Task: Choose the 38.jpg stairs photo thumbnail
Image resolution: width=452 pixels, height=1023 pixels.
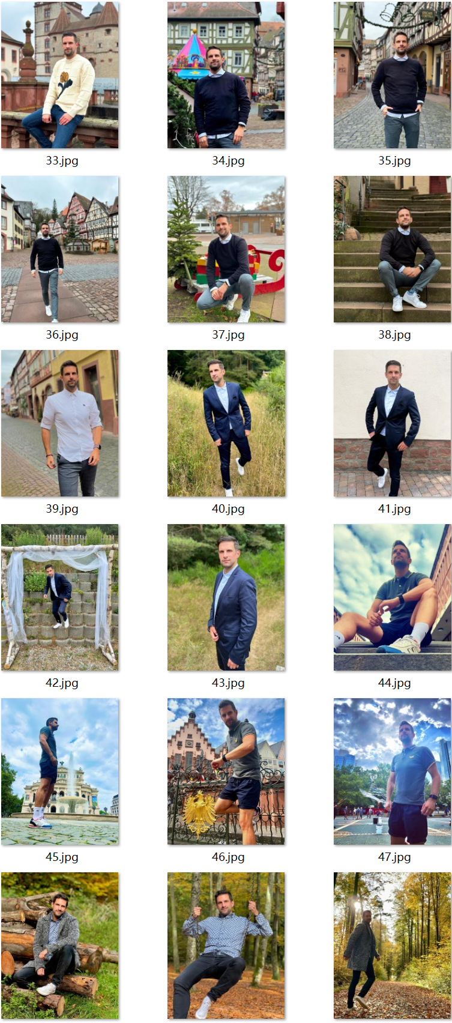Action: [393, 249]
